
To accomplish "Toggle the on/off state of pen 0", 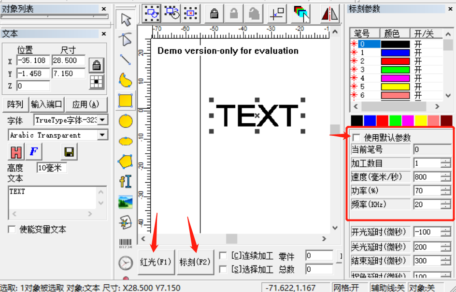I will point(418,44).
